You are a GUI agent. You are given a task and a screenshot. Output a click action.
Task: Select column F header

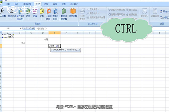coord(66,33)
